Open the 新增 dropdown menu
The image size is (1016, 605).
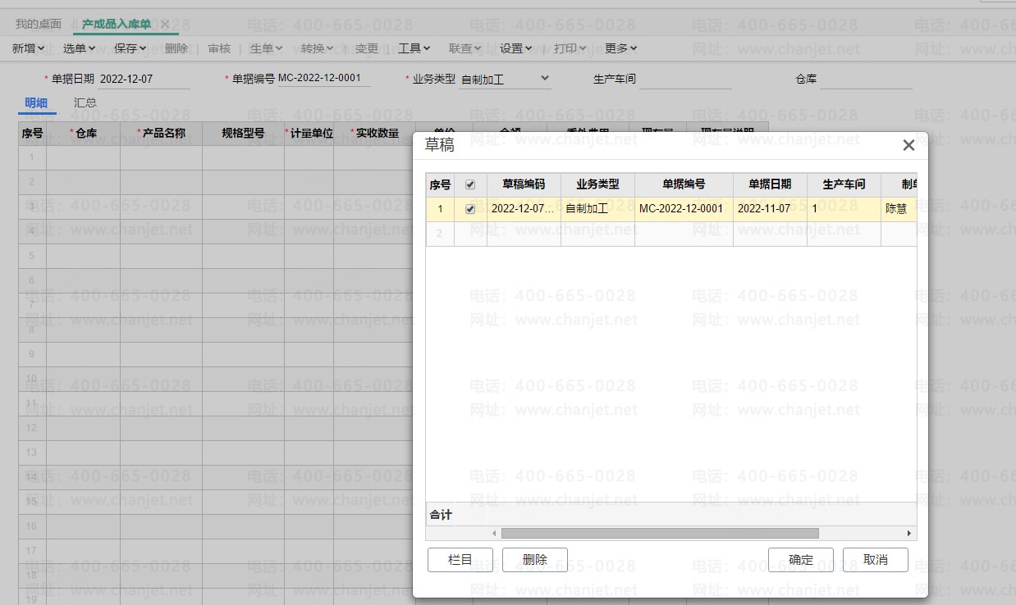29,48
